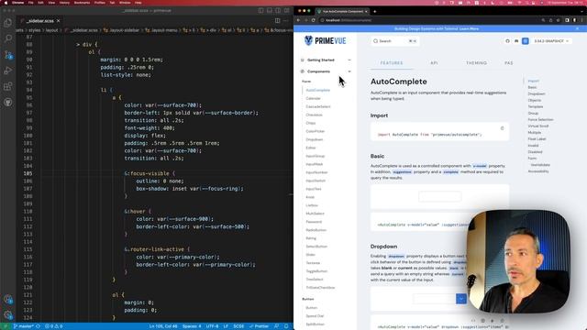Open Listbox in sidebar menu
587x330 pixels.
click(x=312, y=205)
